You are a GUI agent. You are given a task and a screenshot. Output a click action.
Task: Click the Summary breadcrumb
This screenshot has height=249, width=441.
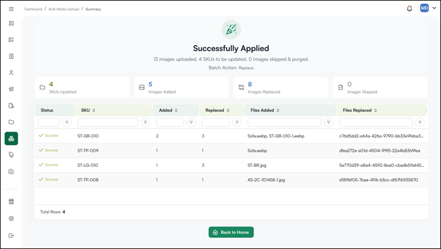point(93,9)
